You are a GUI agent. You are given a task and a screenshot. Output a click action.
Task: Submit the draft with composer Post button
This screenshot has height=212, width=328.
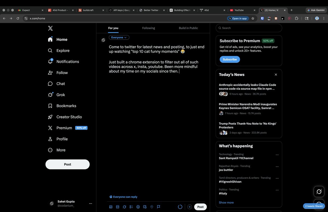click(200, 207)
